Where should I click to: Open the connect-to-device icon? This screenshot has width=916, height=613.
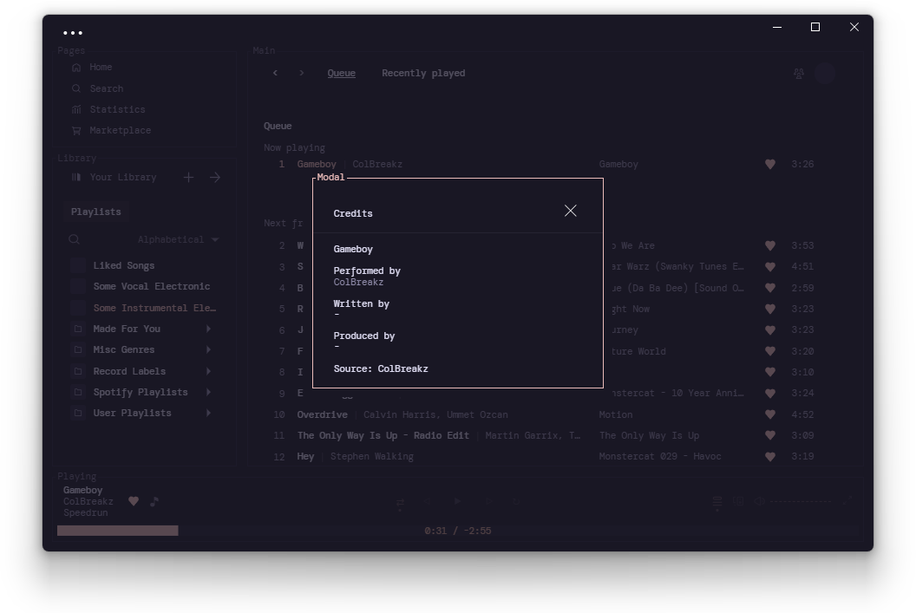[x=738, y=501]
